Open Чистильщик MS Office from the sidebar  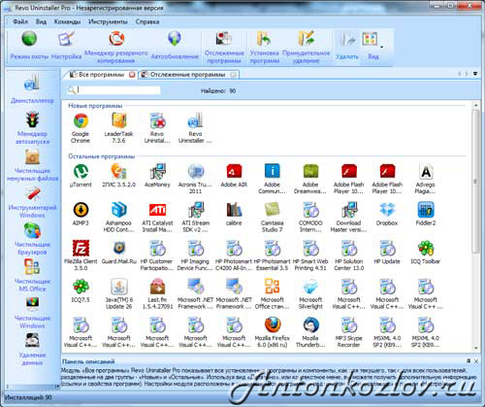pyautogui.click(x=32, y=276)
